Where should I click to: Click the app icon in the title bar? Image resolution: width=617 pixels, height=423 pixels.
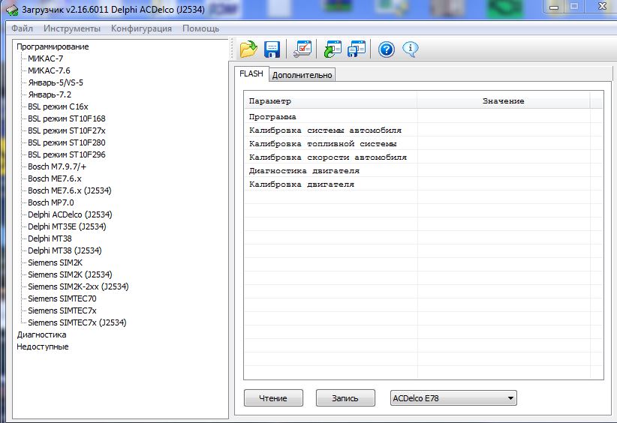click(x=12, y=10)
